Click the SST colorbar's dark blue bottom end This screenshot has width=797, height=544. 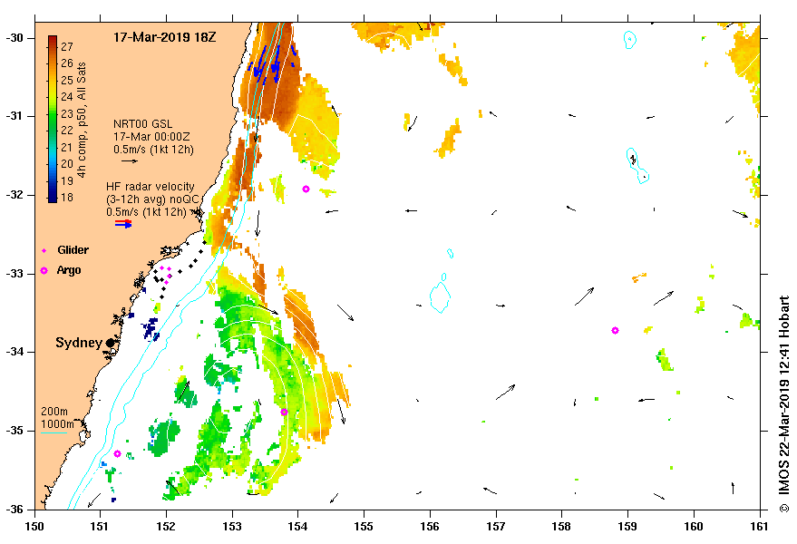point(53,199)
